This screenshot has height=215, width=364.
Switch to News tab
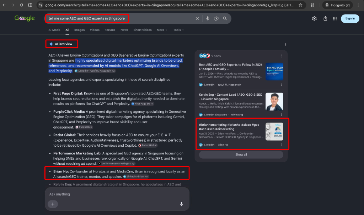pyautogui.click(x=124, y=30)
